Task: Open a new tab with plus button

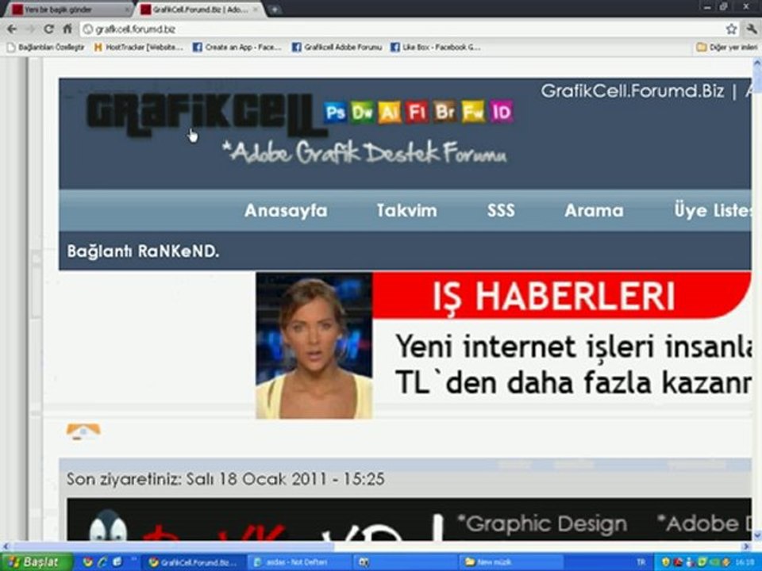Action: pos(274,10)
